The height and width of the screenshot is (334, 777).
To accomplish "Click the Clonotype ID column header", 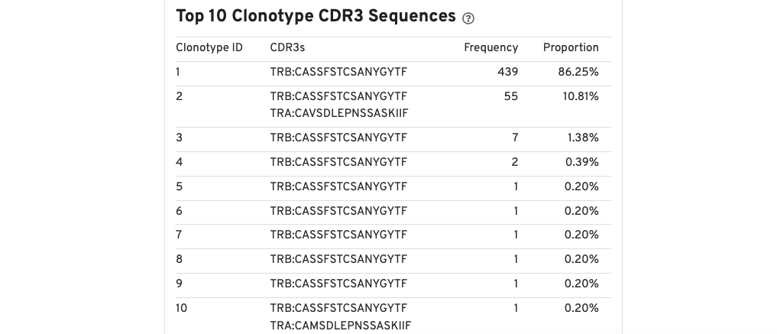I will coord(209,47).
